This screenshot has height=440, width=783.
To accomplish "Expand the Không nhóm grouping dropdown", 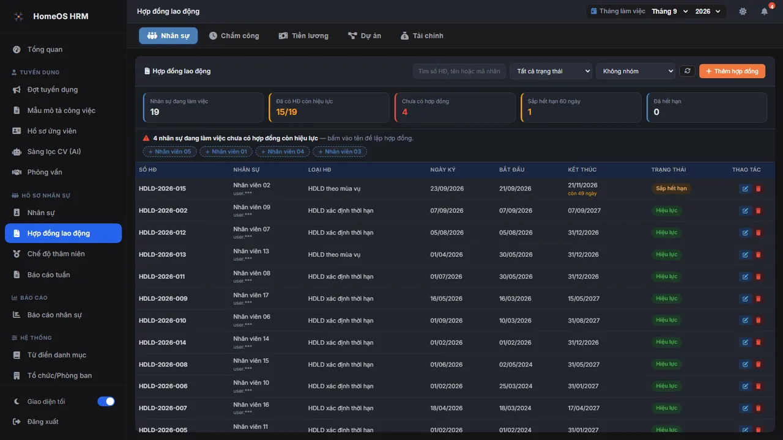I will click(x=636, y=71).
